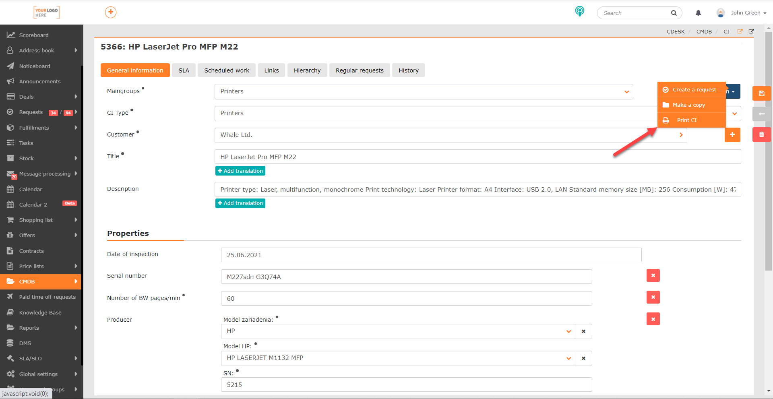Choose Create a request from the menu

point(692,89)
